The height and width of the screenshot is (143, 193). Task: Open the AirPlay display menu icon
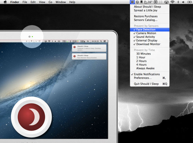click(166, 2)
